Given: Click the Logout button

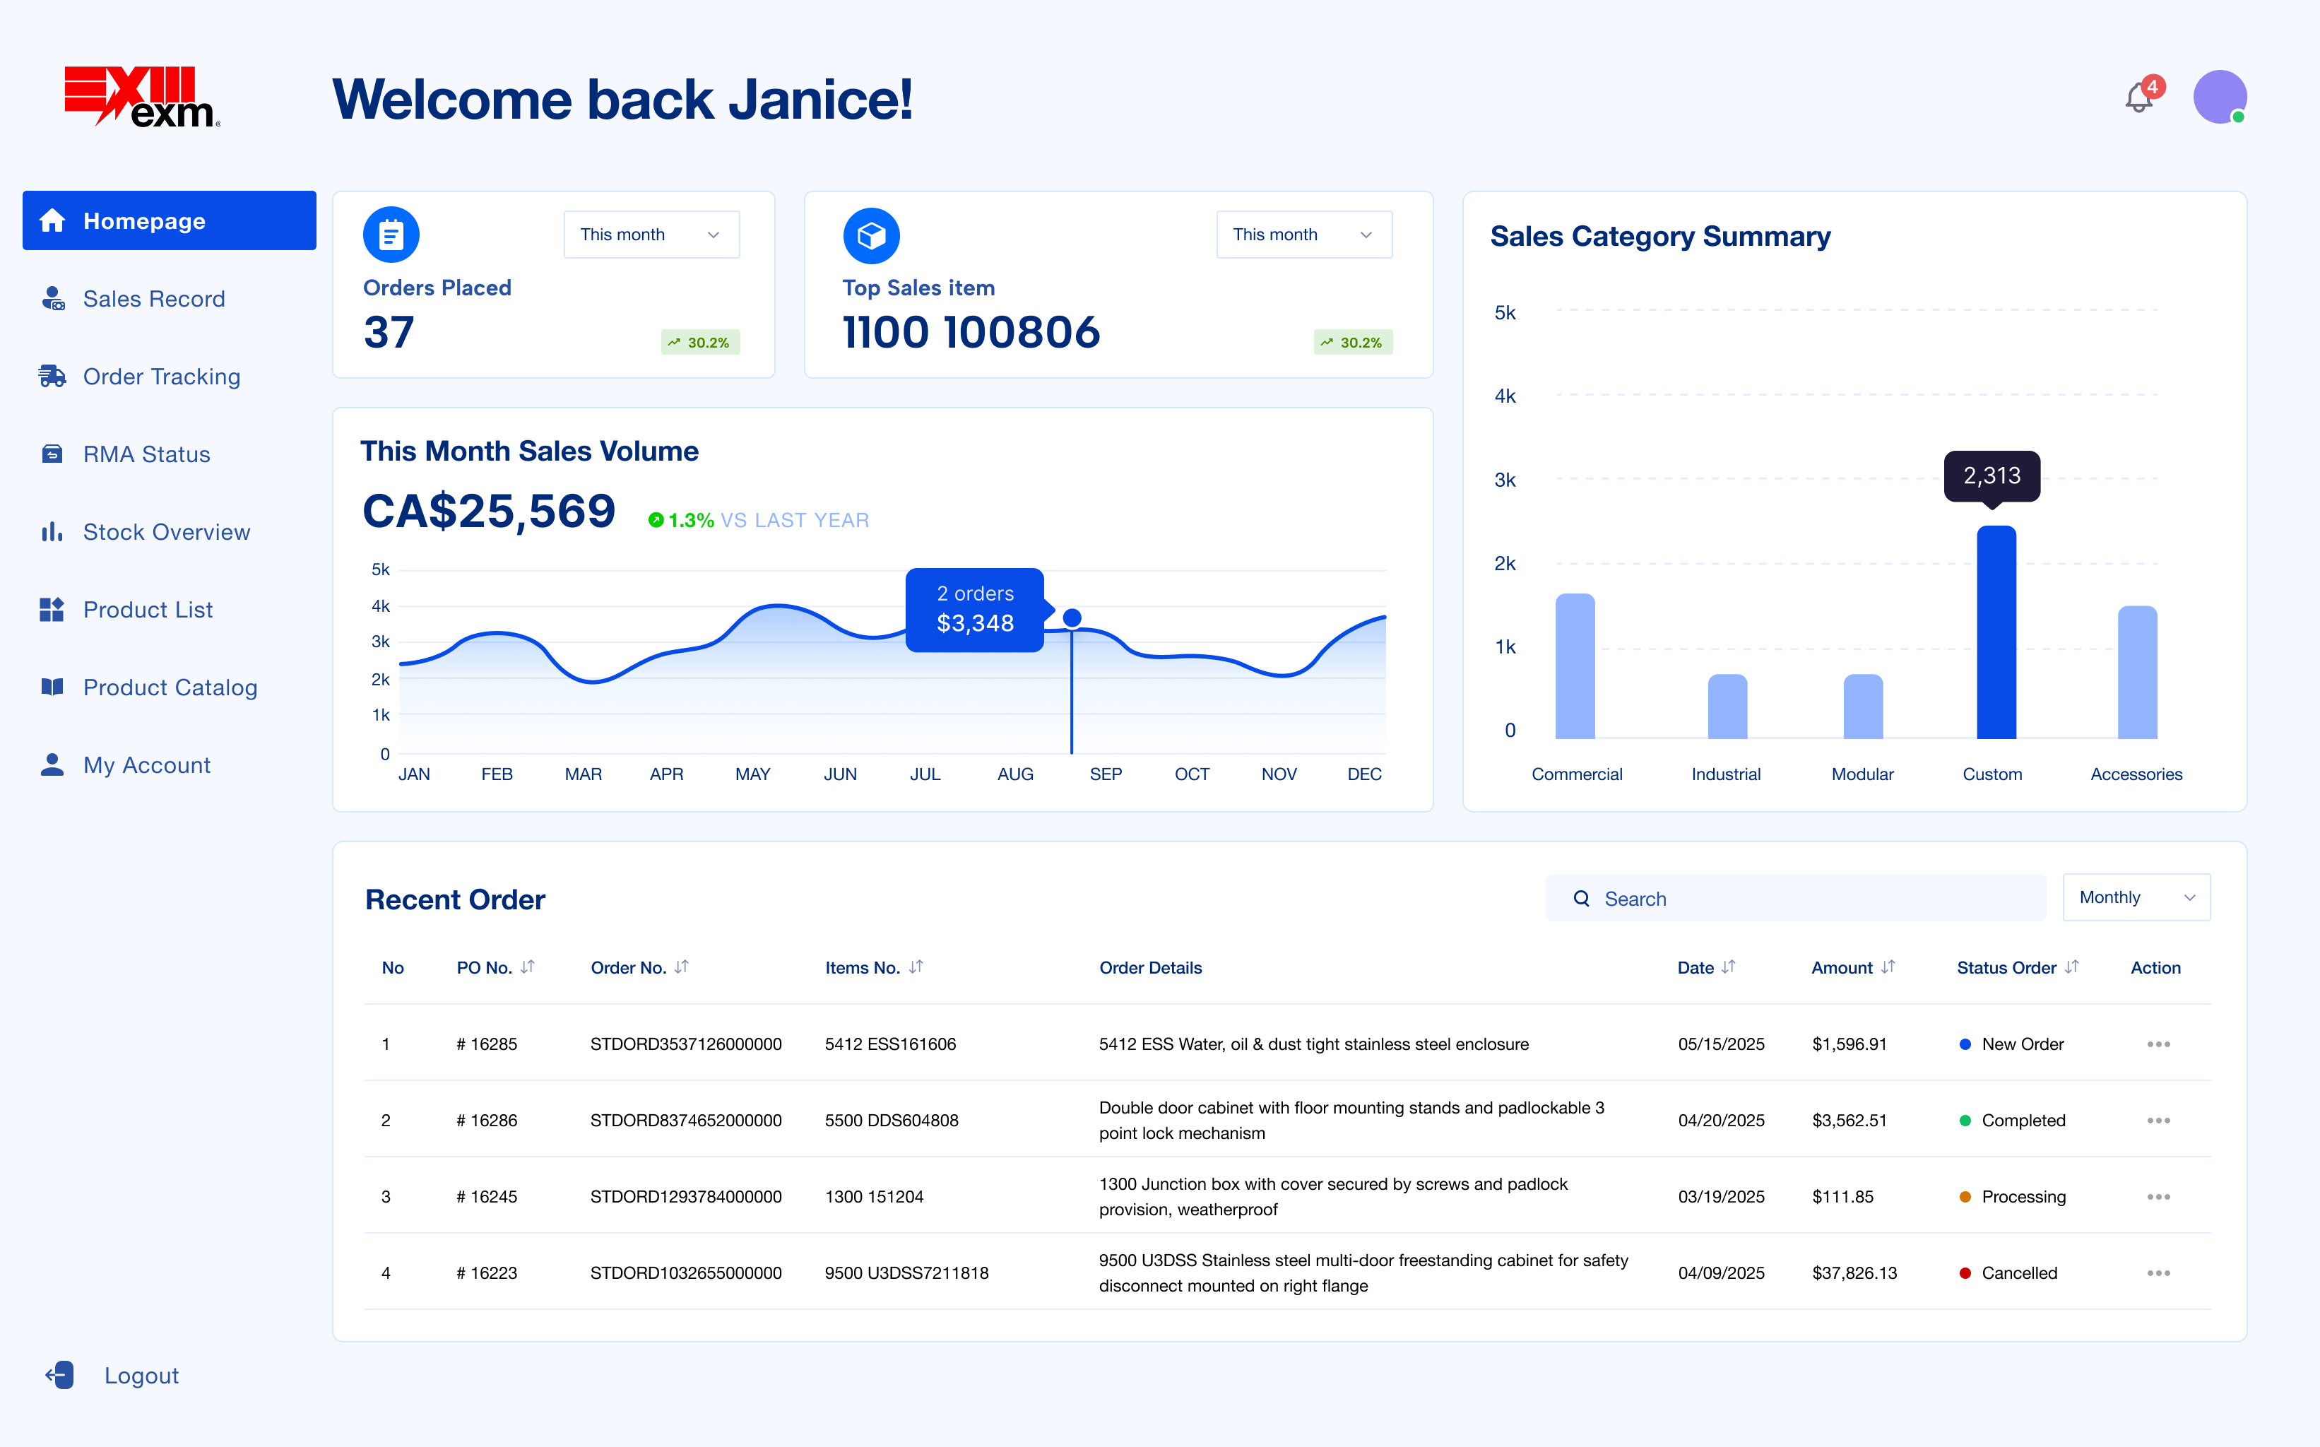Looking at the screenshot, I should click(x=141, y=1375).
